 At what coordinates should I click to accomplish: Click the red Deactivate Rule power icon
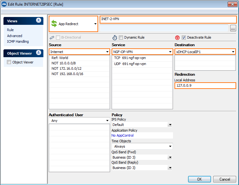177,38
